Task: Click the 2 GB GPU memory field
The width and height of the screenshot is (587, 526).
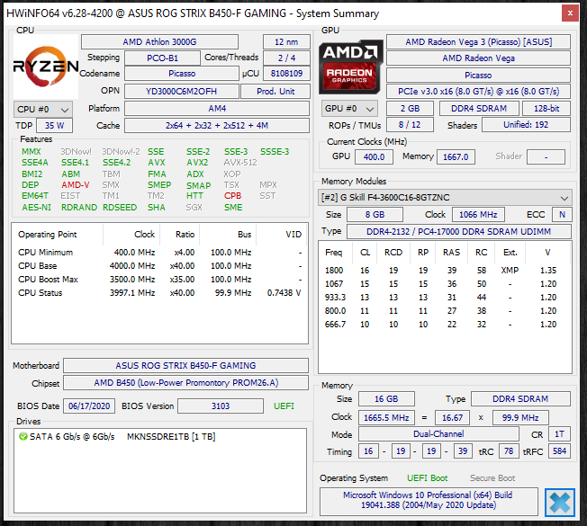Action: click(x=410, y=109)
